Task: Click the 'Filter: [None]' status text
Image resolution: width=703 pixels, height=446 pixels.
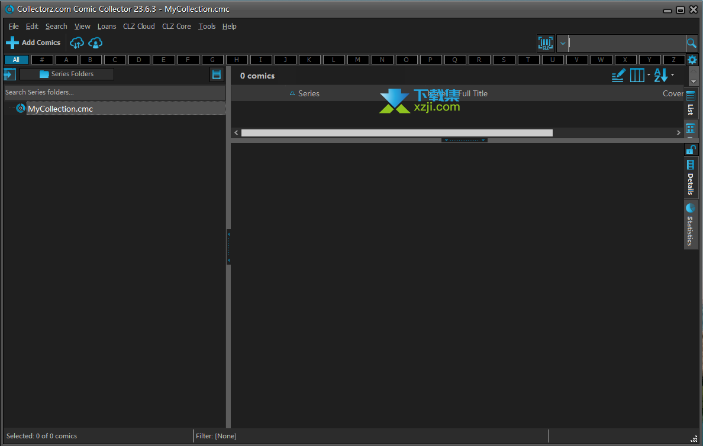Action: pos(216,436)
